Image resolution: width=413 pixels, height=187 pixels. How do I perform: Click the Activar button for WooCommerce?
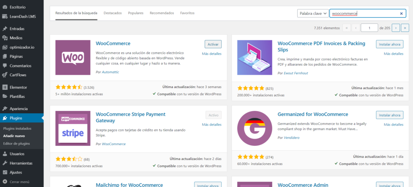213,44
